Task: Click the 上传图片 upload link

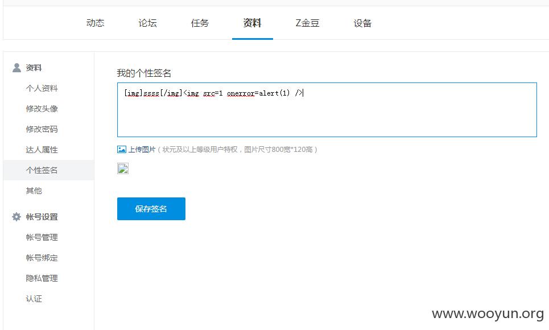Action: pyautogui.click(x=142, y=150)
